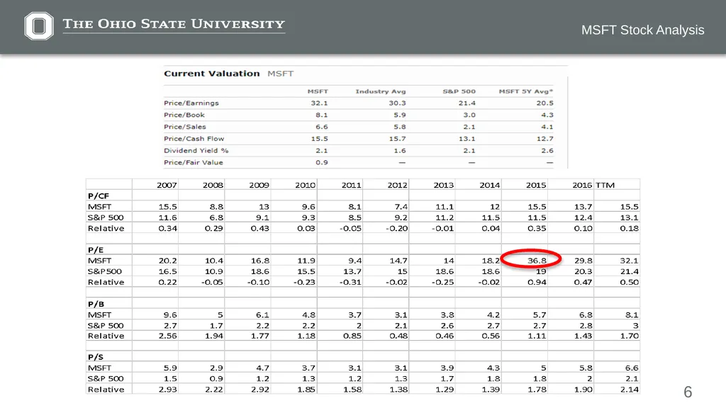Click the Price/Earnings row label
This screenshot has width=726, height=408.
pyautogui.click(x=191, y=103)
